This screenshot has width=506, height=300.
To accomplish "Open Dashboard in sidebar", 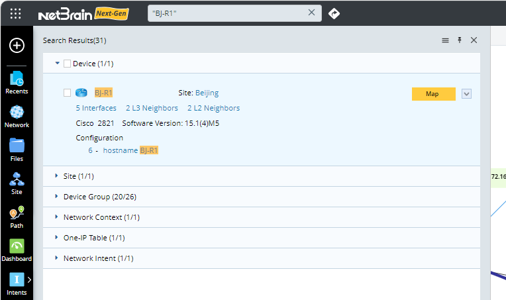I will point(17,250).
